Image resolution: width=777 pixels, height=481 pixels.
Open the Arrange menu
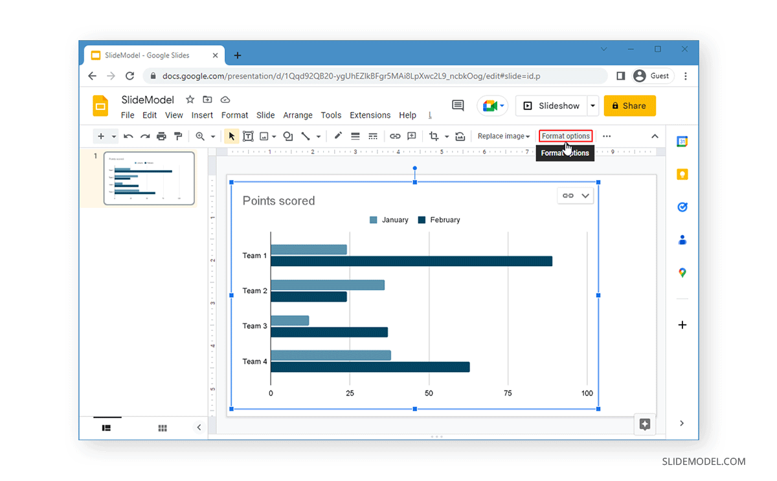click(298, 115)
